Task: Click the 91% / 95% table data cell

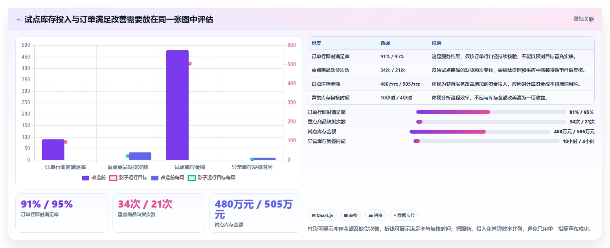Action: (392, 57)
